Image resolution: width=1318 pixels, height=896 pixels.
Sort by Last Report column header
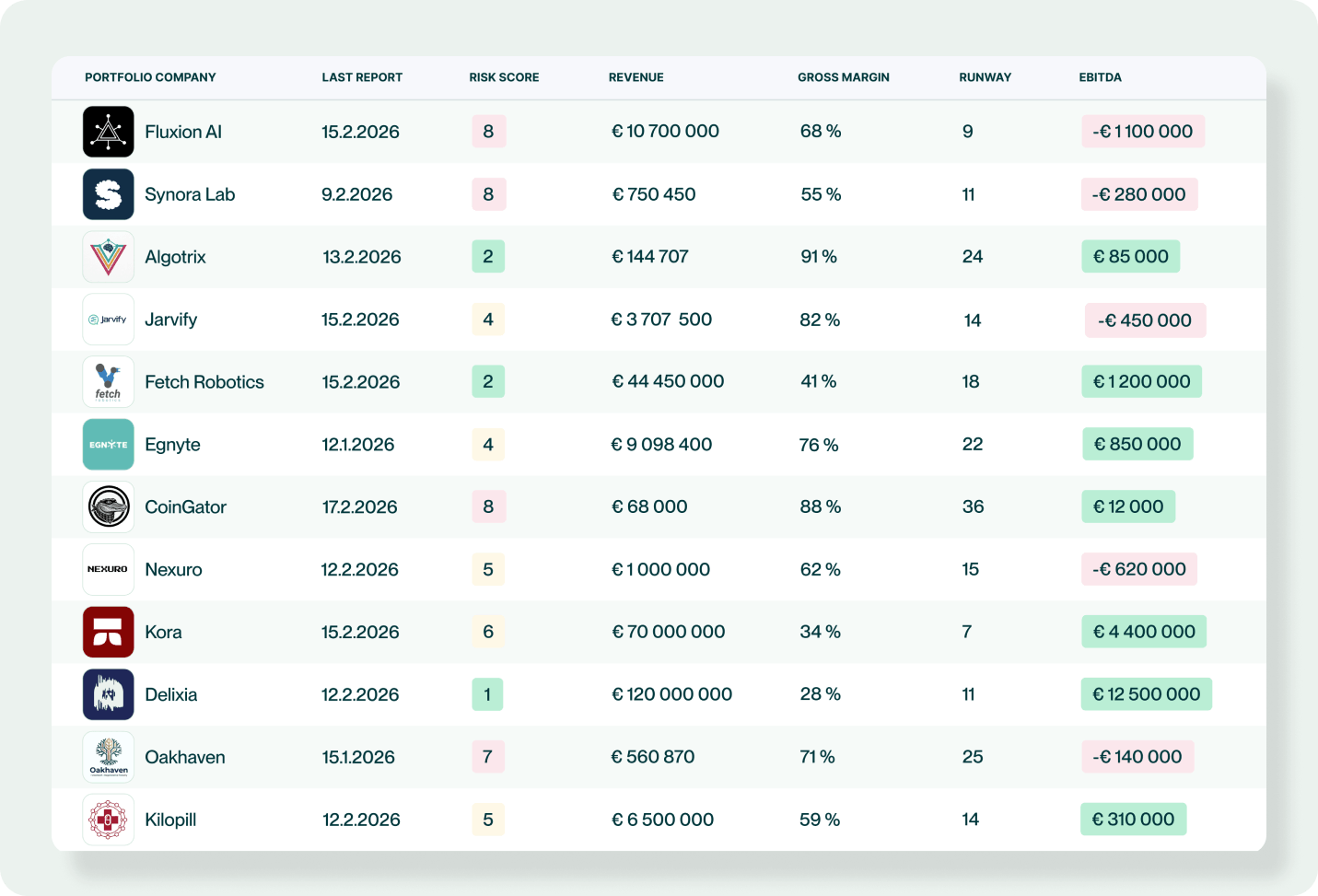[x=362, y=77]
